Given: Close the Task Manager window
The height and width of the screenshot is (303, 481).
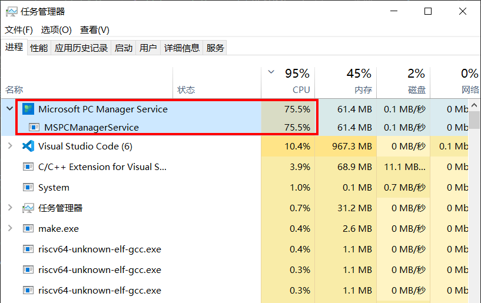Looking at the screenshot, I should click(x=463, y=11).
